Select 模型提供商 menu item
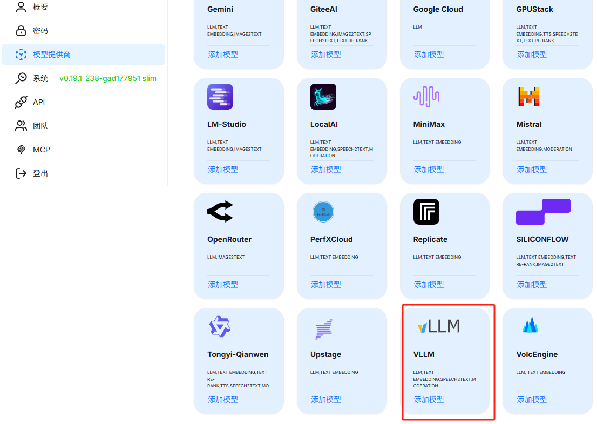 (x=83, y=55)
